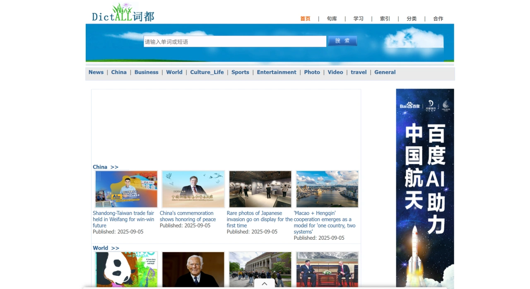Open the Entertainment category
The image size is (530, 289).
[276, 72]
